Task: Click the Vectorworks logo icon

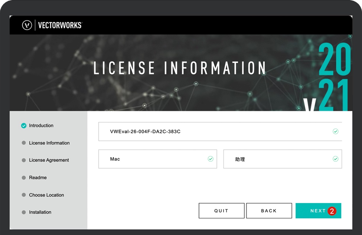Action: coord(27,25)
